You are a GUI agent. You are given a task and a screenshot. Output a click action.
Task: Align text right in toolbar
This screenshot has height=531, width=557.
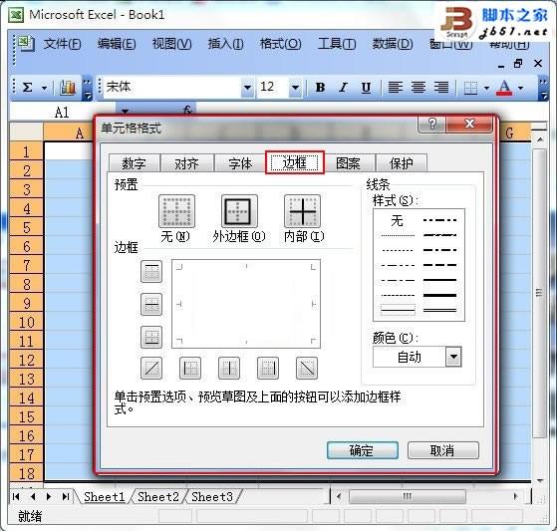click(441, 87)
